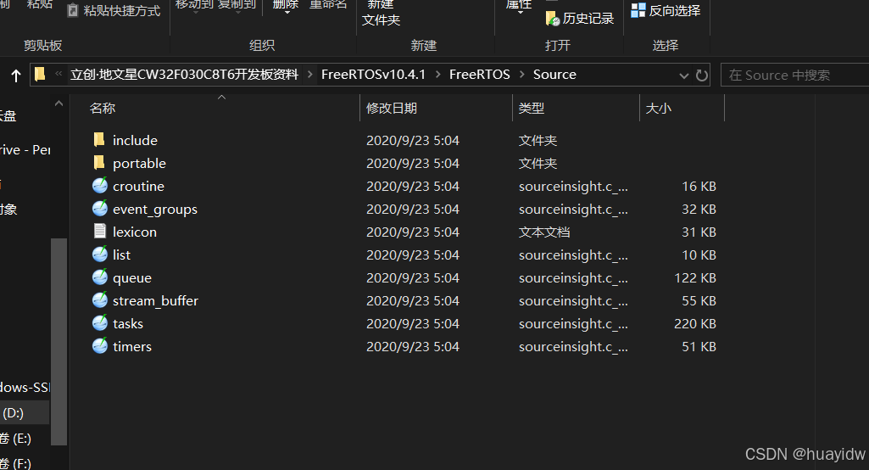Click the address bar folder icon

click(x=40, y=75)
